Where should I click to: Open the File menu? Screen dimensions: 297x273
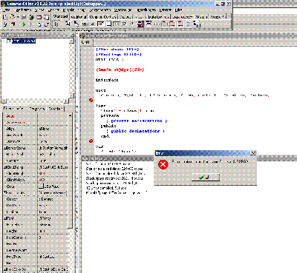coord(7,10)
